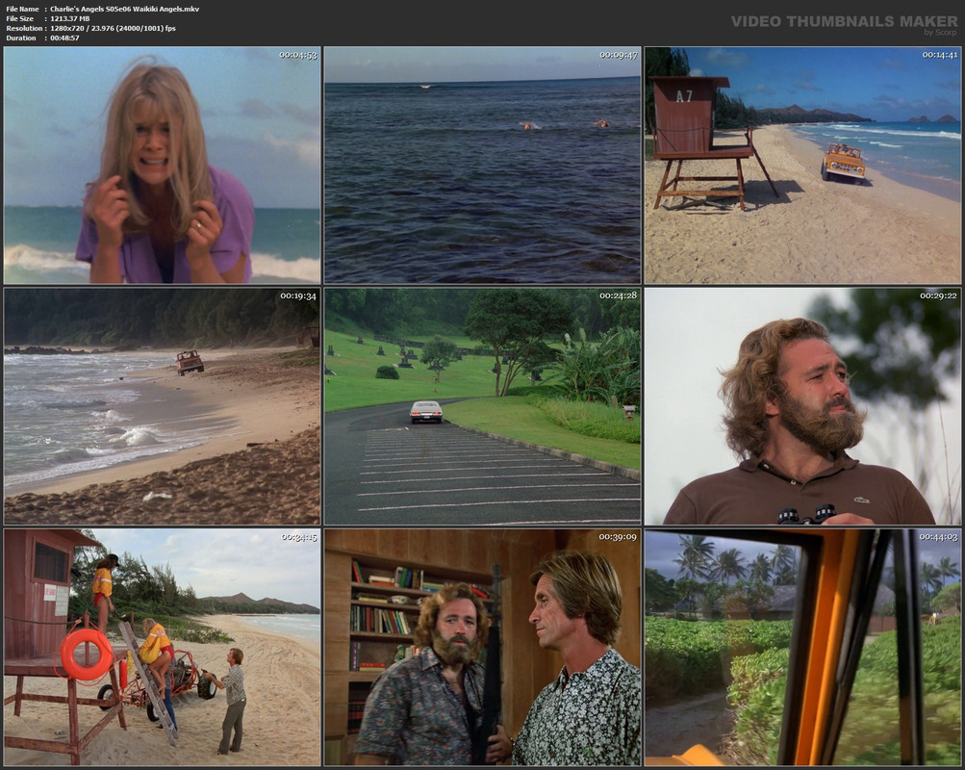Click the 00:39:09 timestamp label
The image size is (965, 770).
click(618, 537)
